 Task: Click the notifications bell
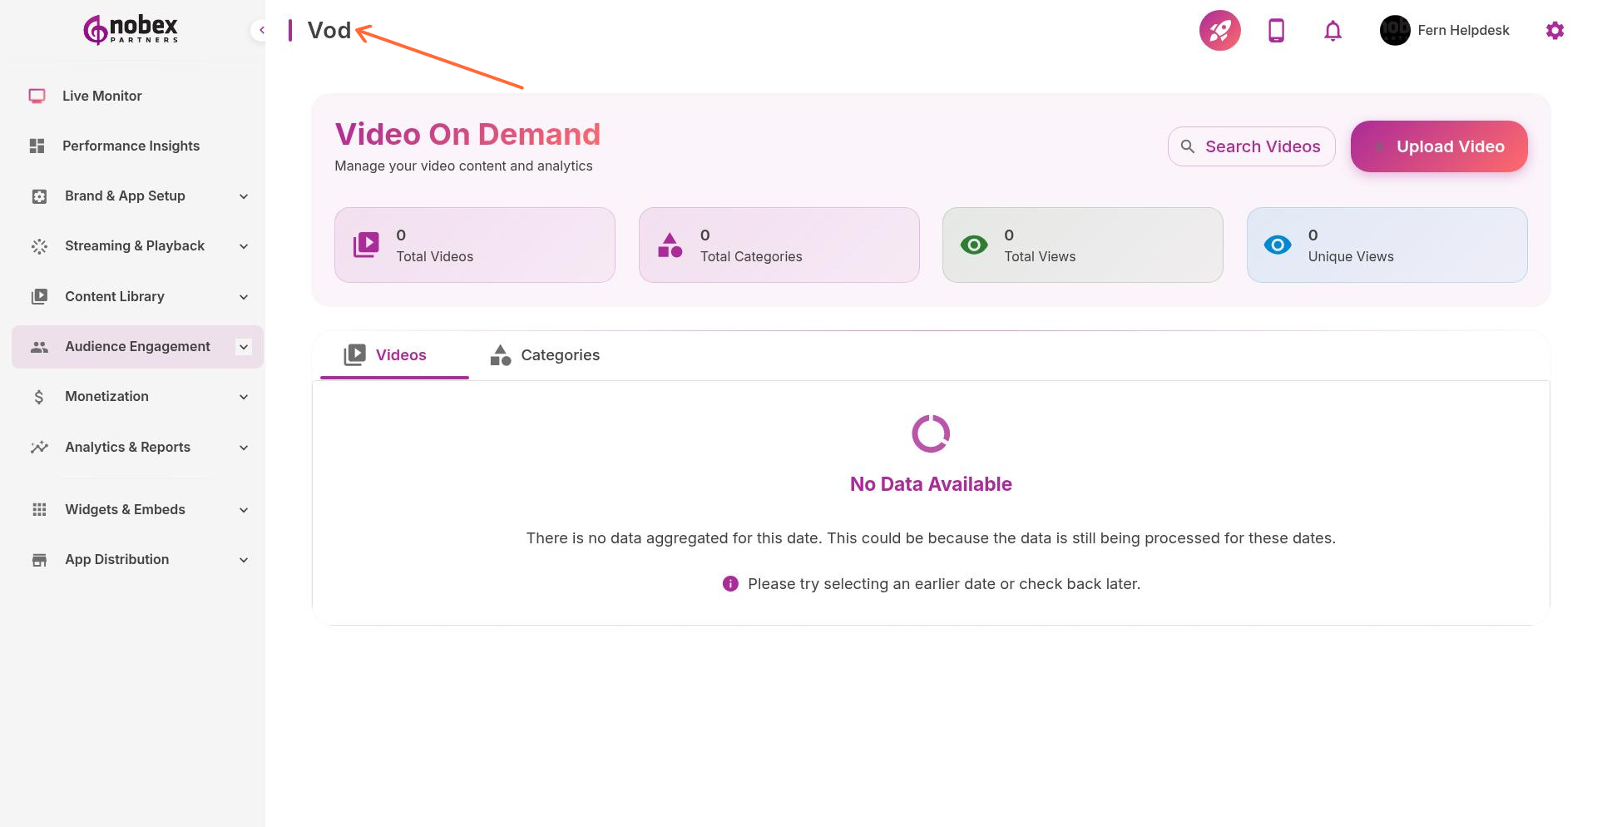(1332, 30)
